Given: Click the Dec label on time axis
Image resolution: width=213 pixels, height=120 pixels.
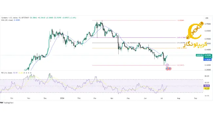Looking at the screenshot, I should pos(45,98).
